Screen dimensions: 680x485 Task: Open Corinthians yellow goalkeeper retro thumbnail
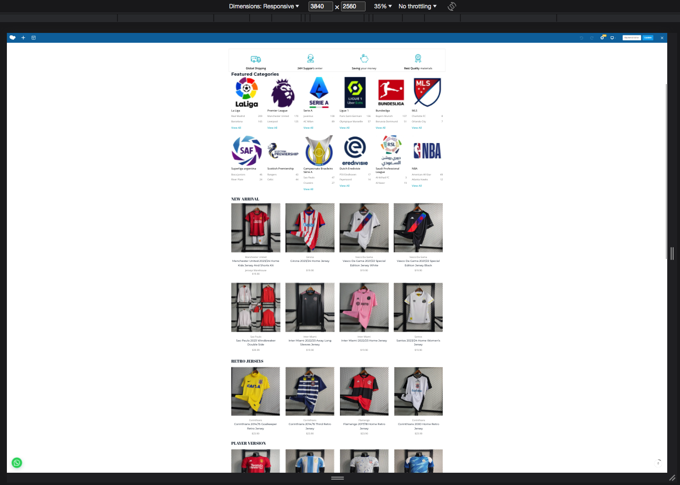point(255,392)
